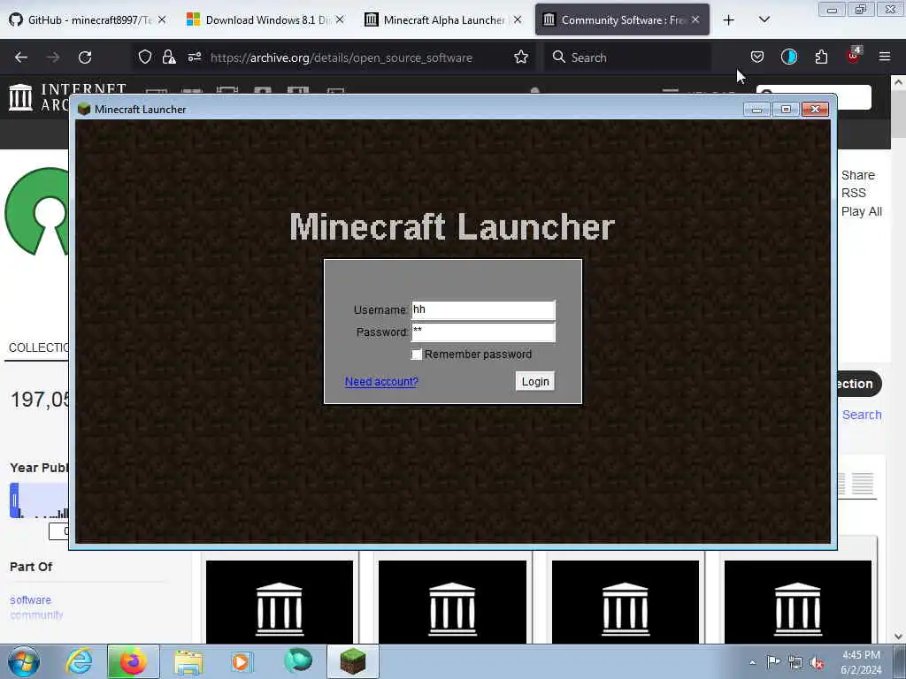The width and height of the screenshot is (906, 679).
Task: Click the Firefox back arrow
Action: click(x=21, y=57)
